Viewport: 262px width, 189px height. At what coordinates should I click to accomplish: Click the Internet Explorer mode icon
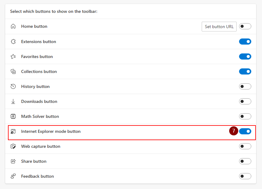pyautogui.click(x=13, y=131)
